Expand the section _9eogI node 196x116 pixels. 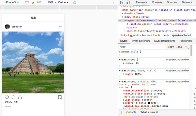(128, 24)
